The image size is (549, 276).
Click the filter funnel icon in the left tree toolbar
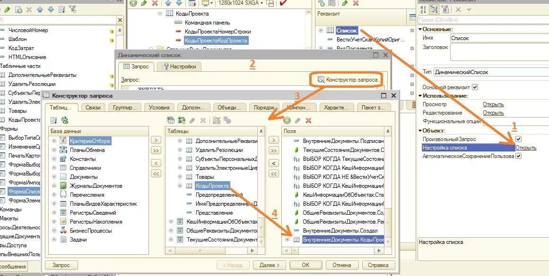72,9
